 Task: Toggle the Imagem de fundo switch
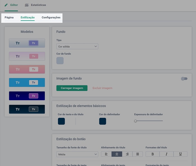(x=184, y=79)
